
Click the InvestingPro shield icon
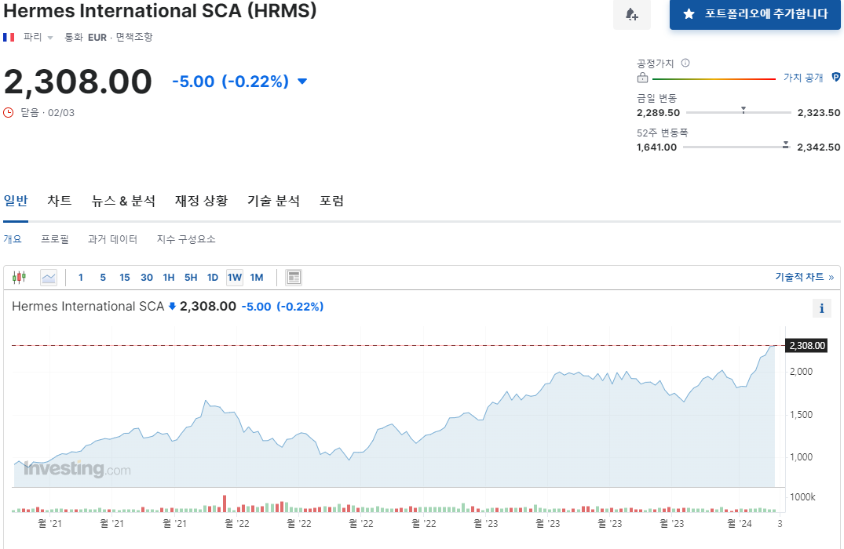point(836,77)
